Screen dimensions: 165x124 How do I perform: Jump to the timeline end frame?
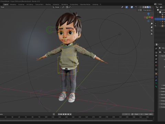(x=70, y=114)
